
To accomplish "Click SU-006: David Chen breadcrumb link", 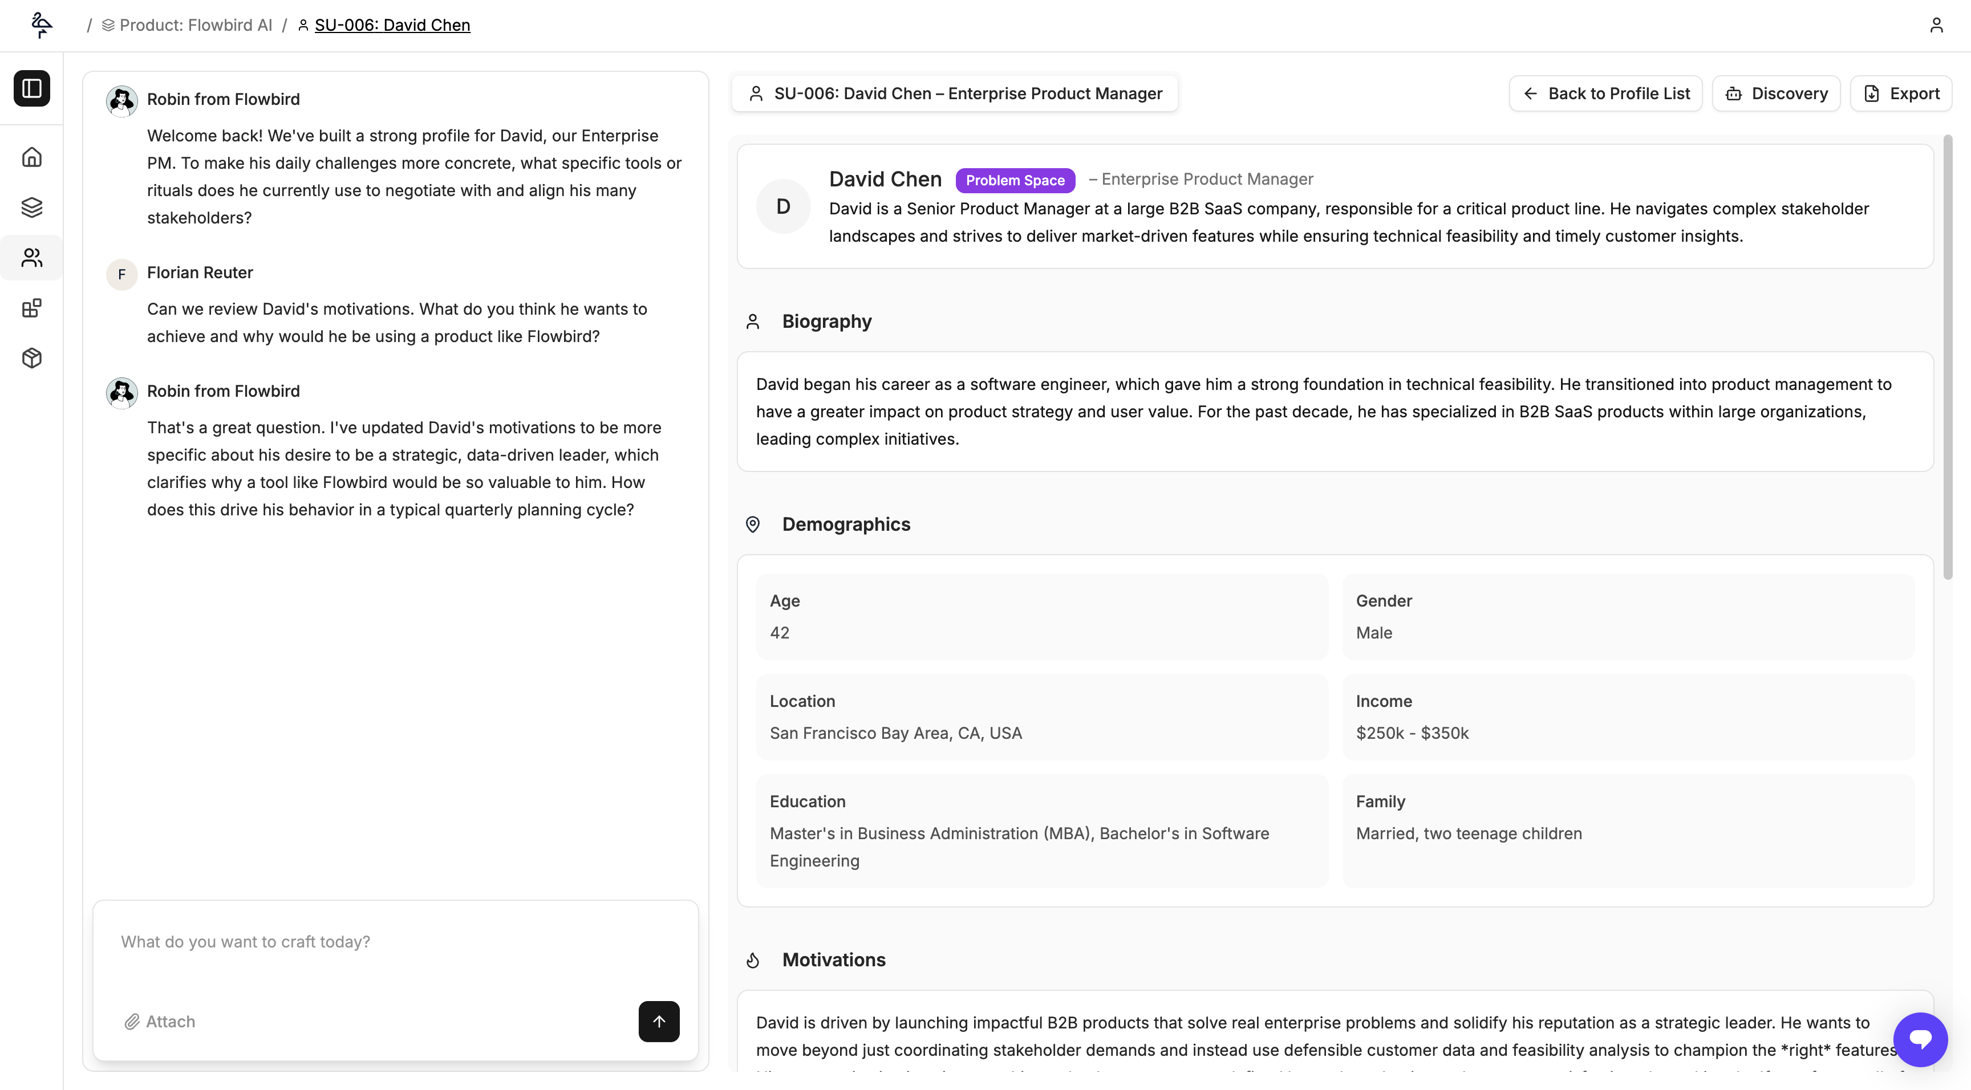I will [392, 25].
